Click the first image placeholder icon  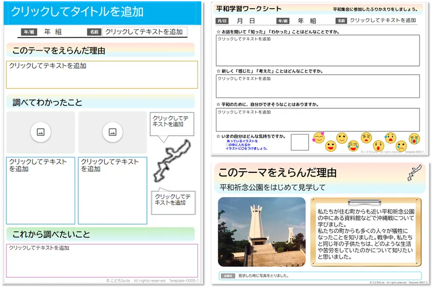40,132
